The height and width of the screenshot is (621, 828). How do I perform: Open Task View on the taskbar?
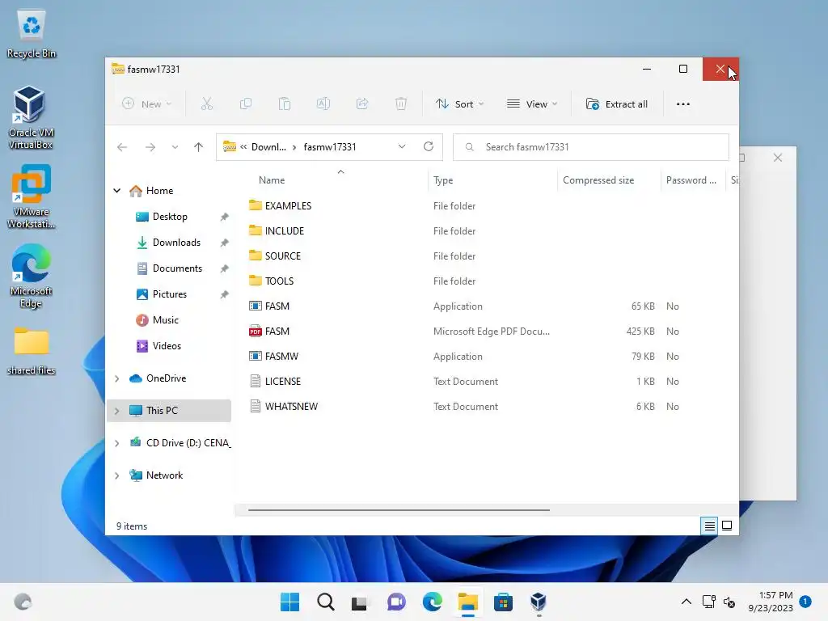tap(360, 602)
